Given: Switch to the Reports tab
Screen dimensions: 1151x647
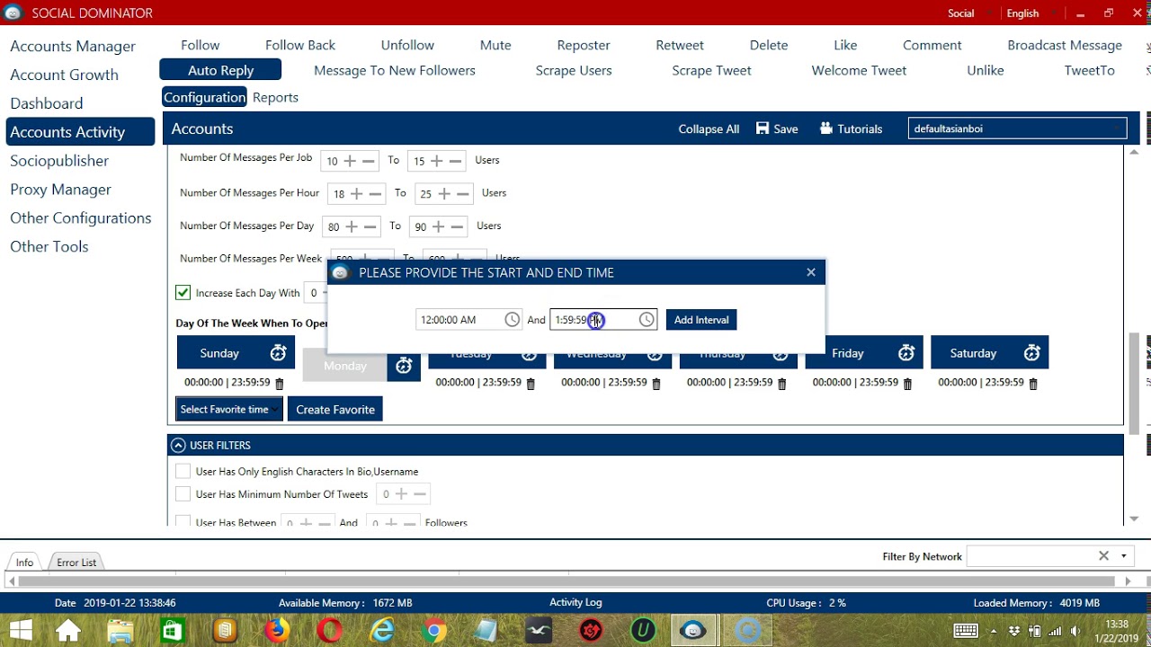Looking at the screenshot, I should pyautogui.click(x=275, y=97).
